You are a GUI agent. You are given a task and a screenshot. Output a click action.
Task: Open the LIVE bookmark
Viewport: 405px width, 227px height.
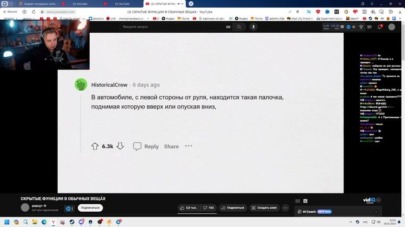coord(111,18)
